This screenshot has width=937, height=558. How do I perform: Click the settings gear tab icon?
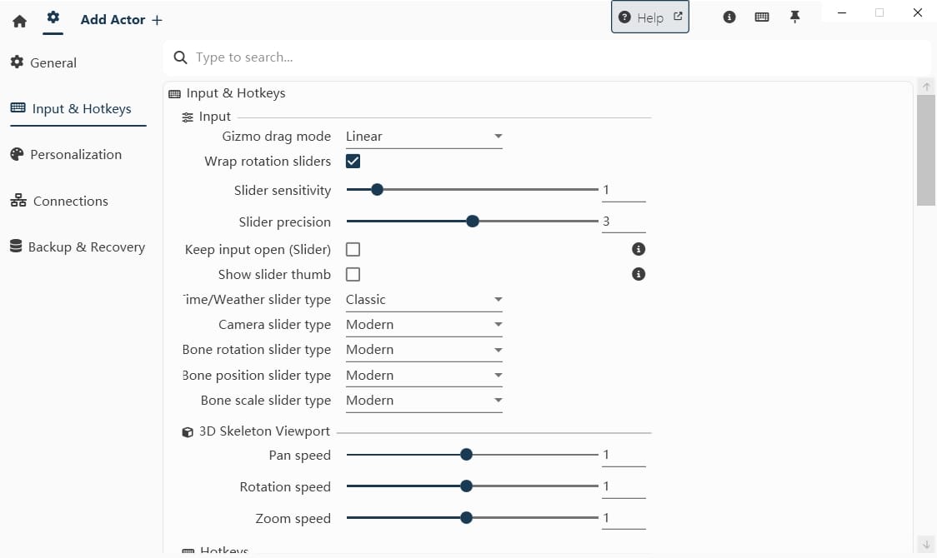tap(53, 17)
